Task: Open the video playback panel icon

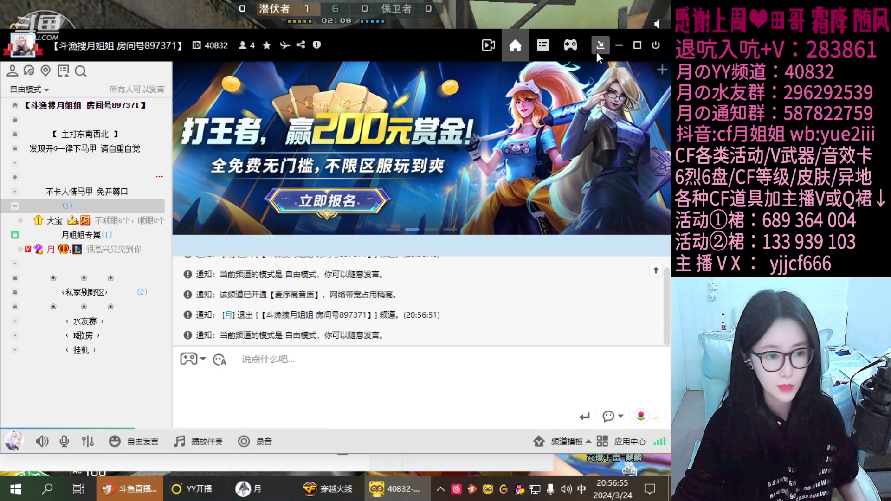Action: (488, 45)
